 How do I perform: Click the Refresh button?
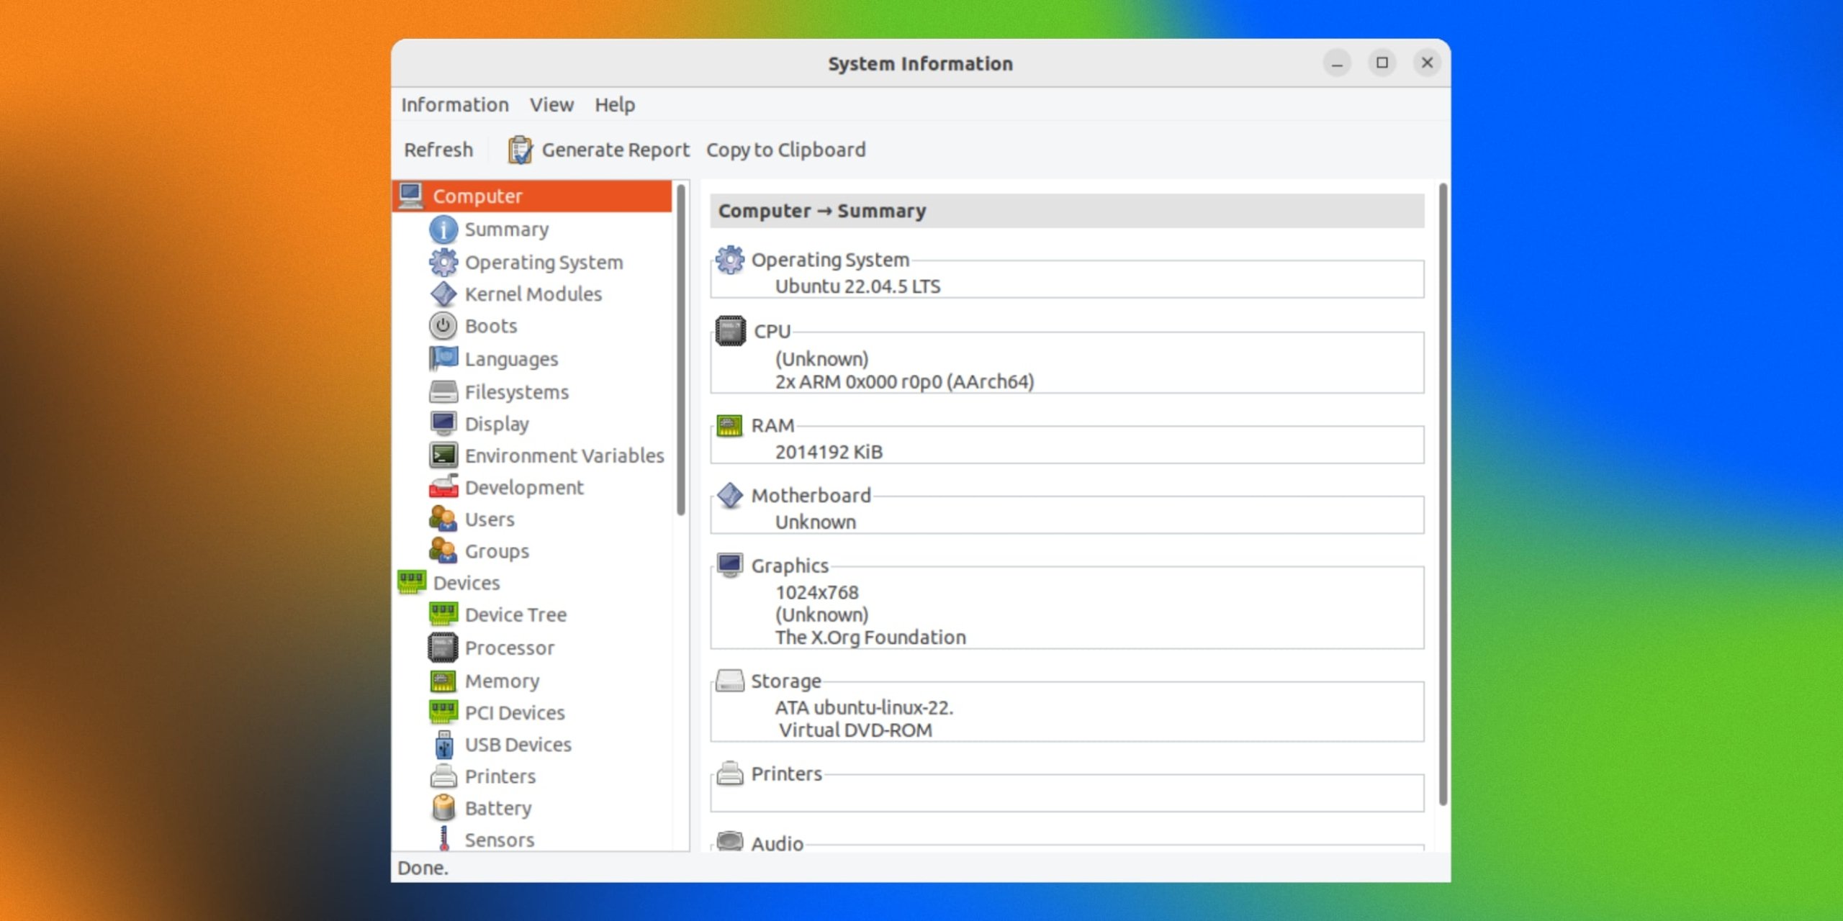pos(439,150)
